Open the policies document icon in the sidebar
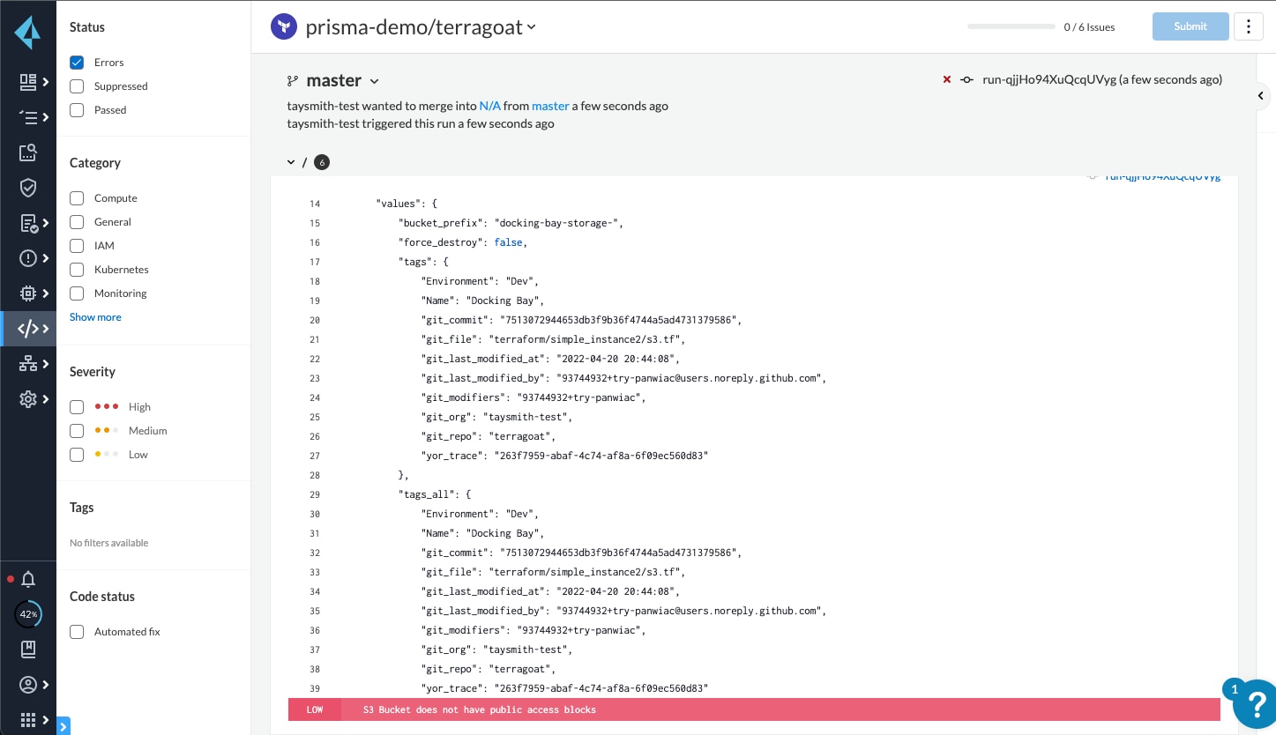The image size is (1276, 735). pos(27,222)
